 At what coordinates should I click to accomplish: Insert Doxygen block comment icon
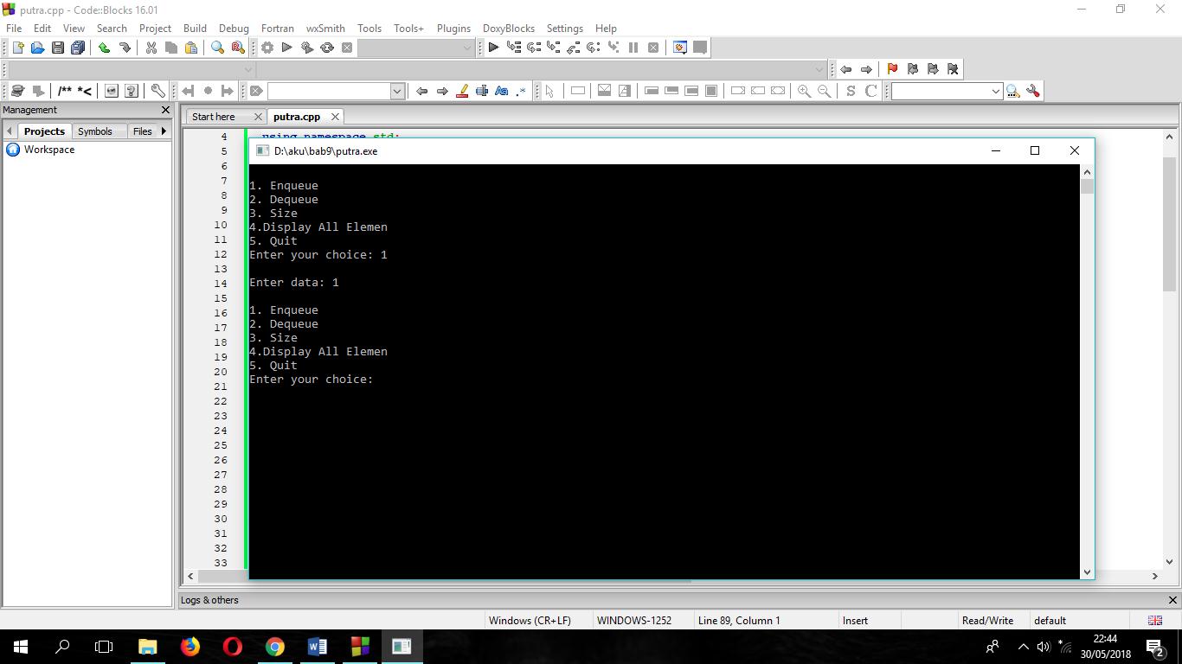pos(65,91)
